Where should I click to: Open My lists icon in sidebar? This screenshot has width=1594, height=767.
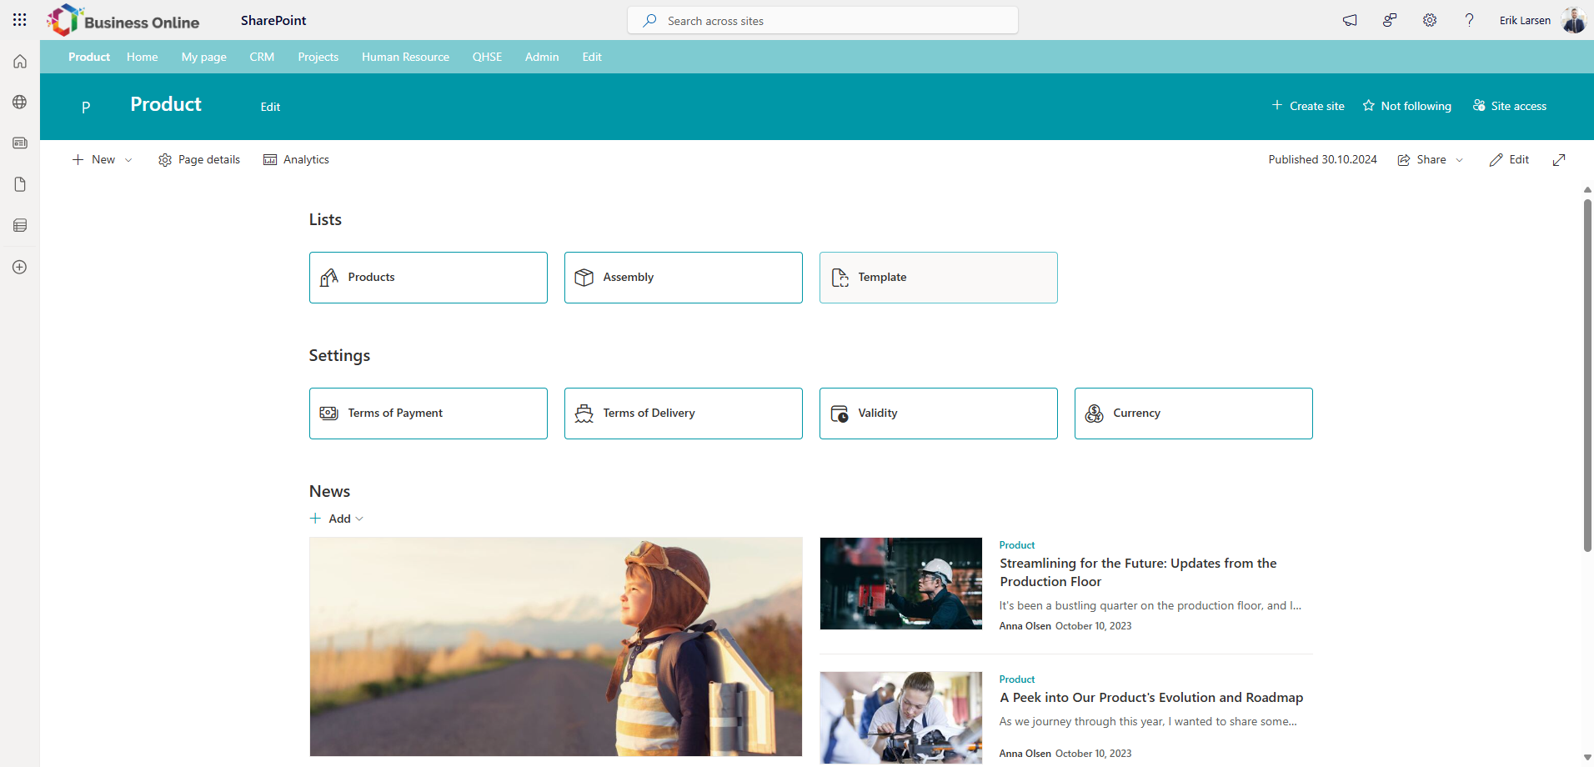[x=20, y=225]
